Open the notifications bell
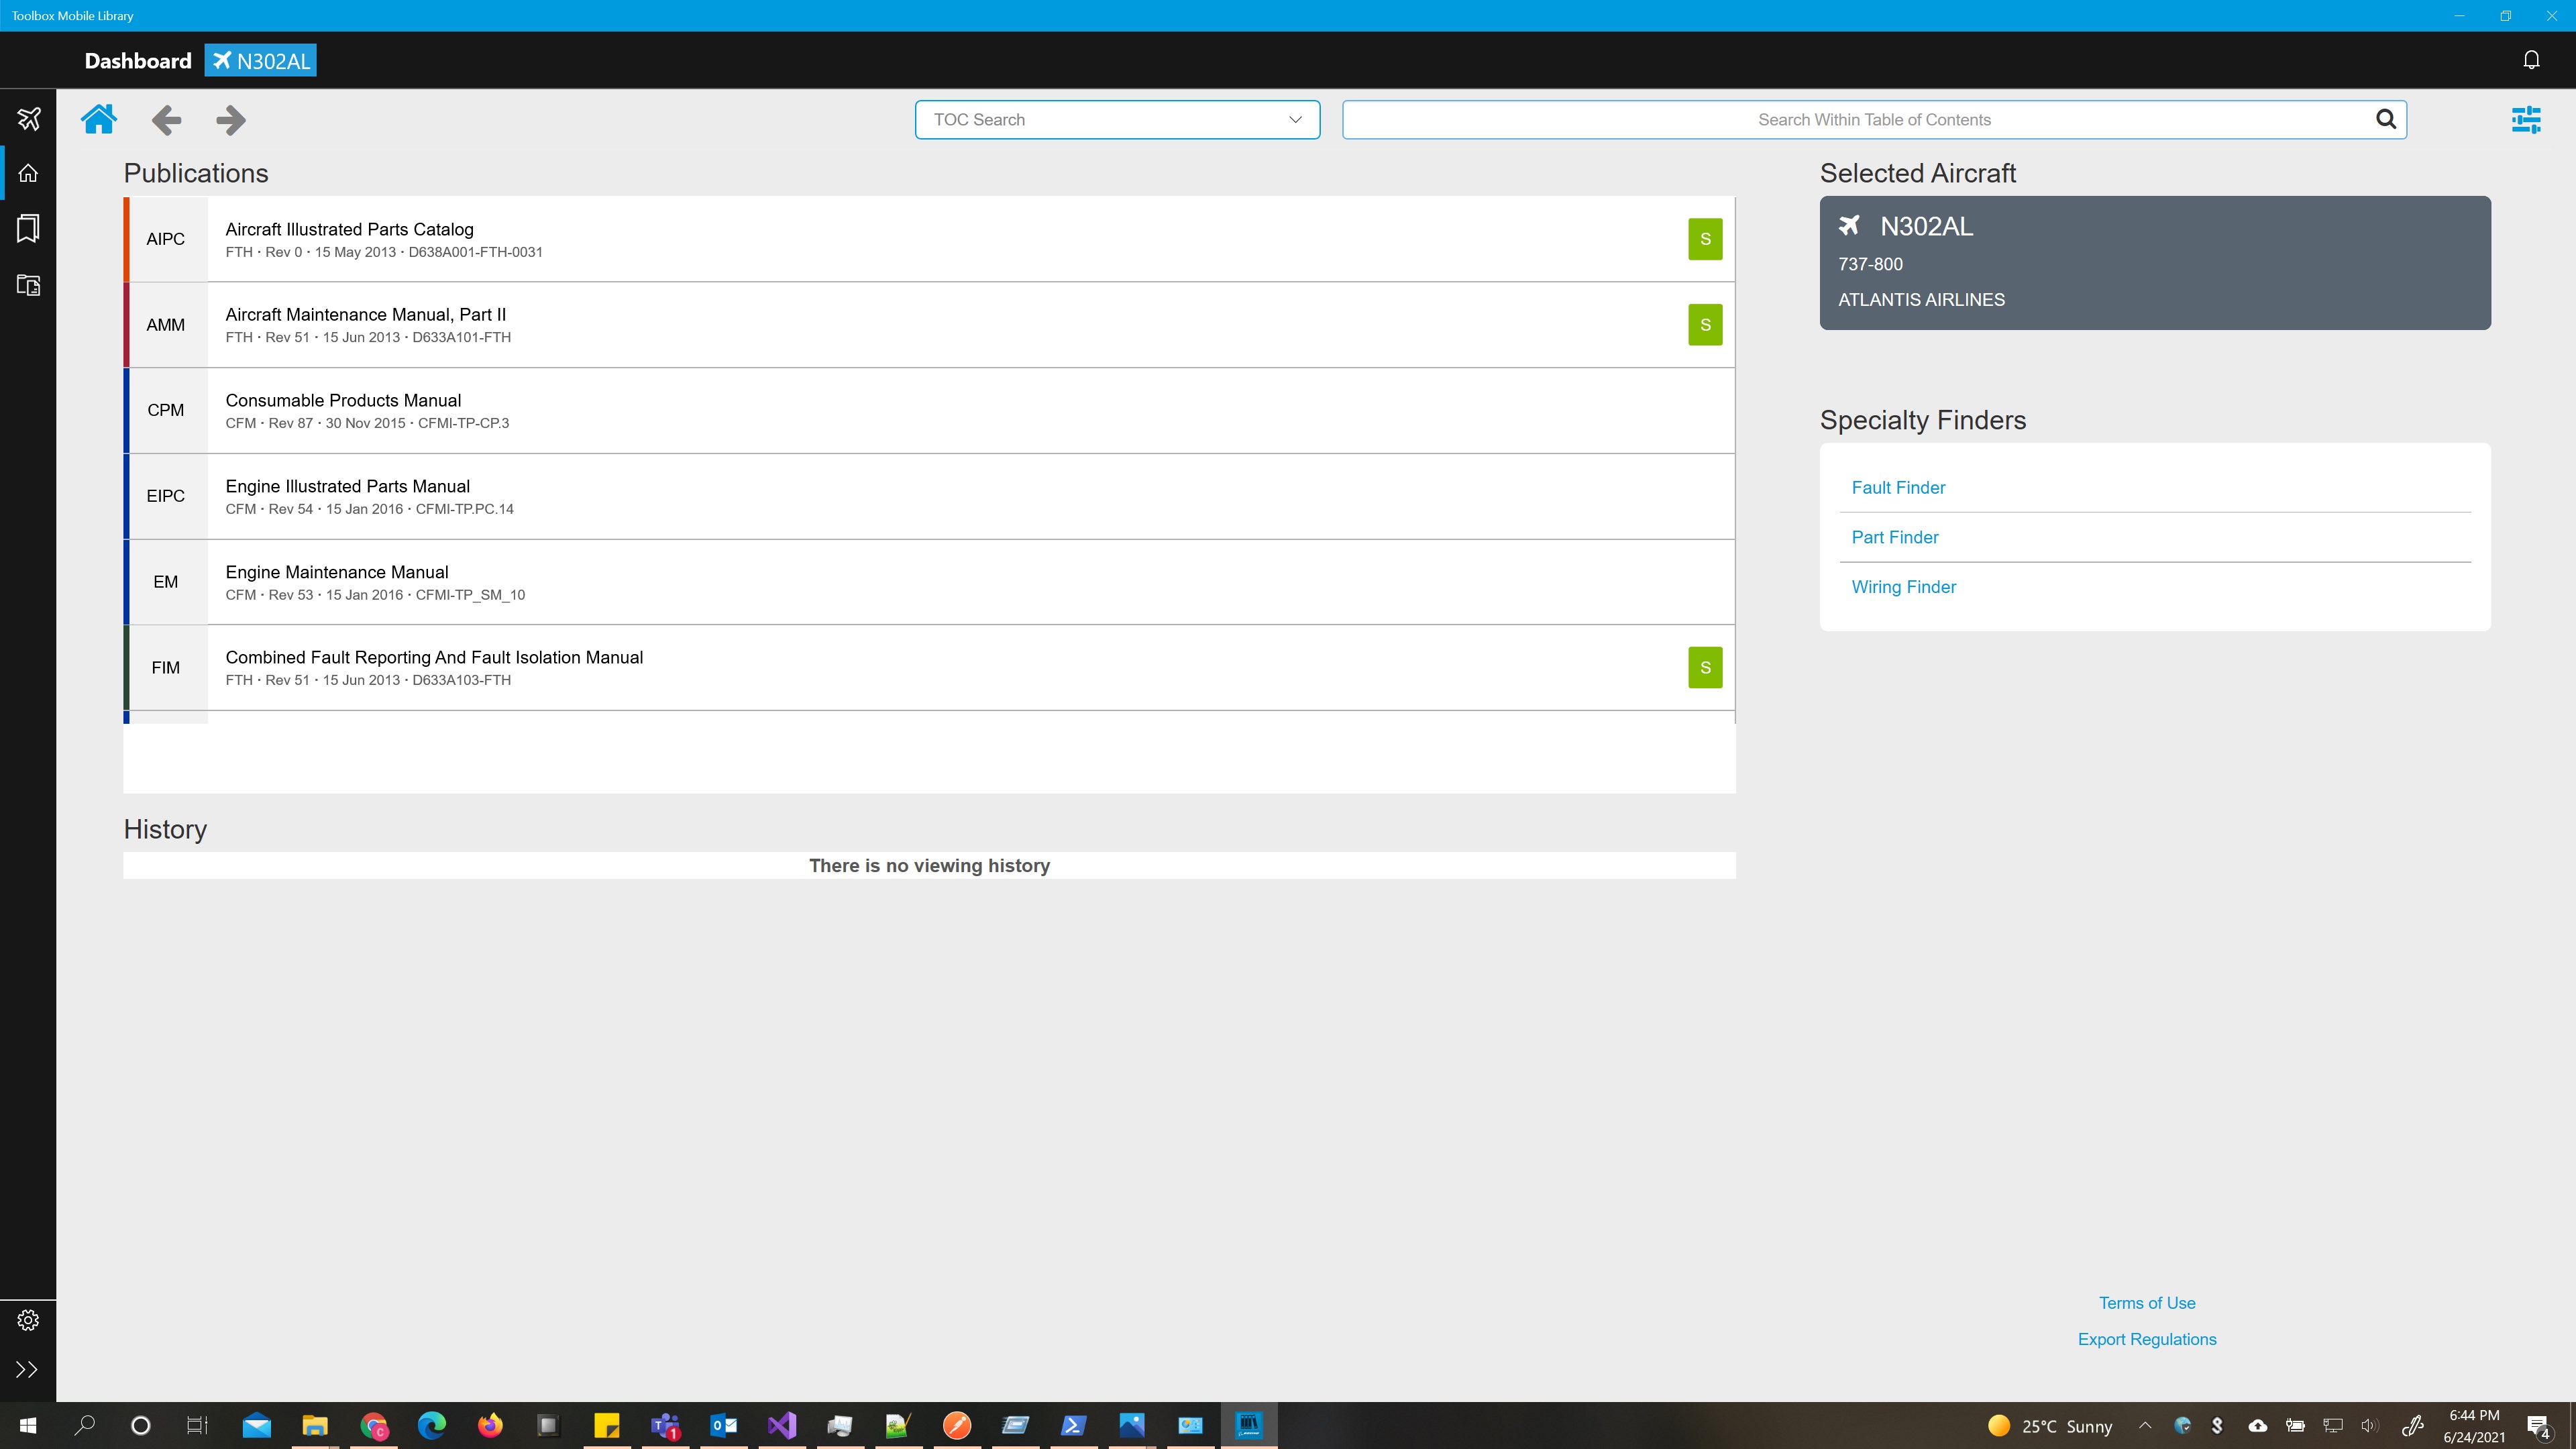2576x1449 pixels. pos(2531,60)
